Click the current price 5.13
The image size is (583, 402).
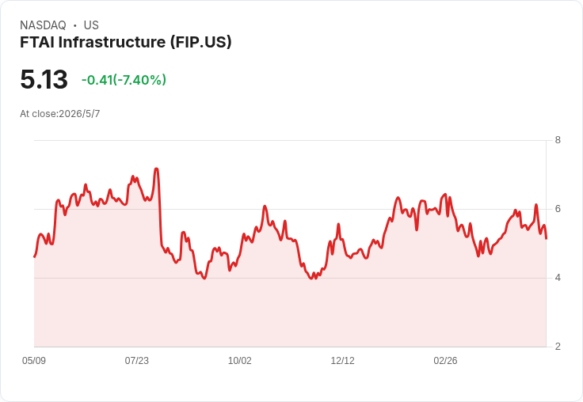point(44,79)
